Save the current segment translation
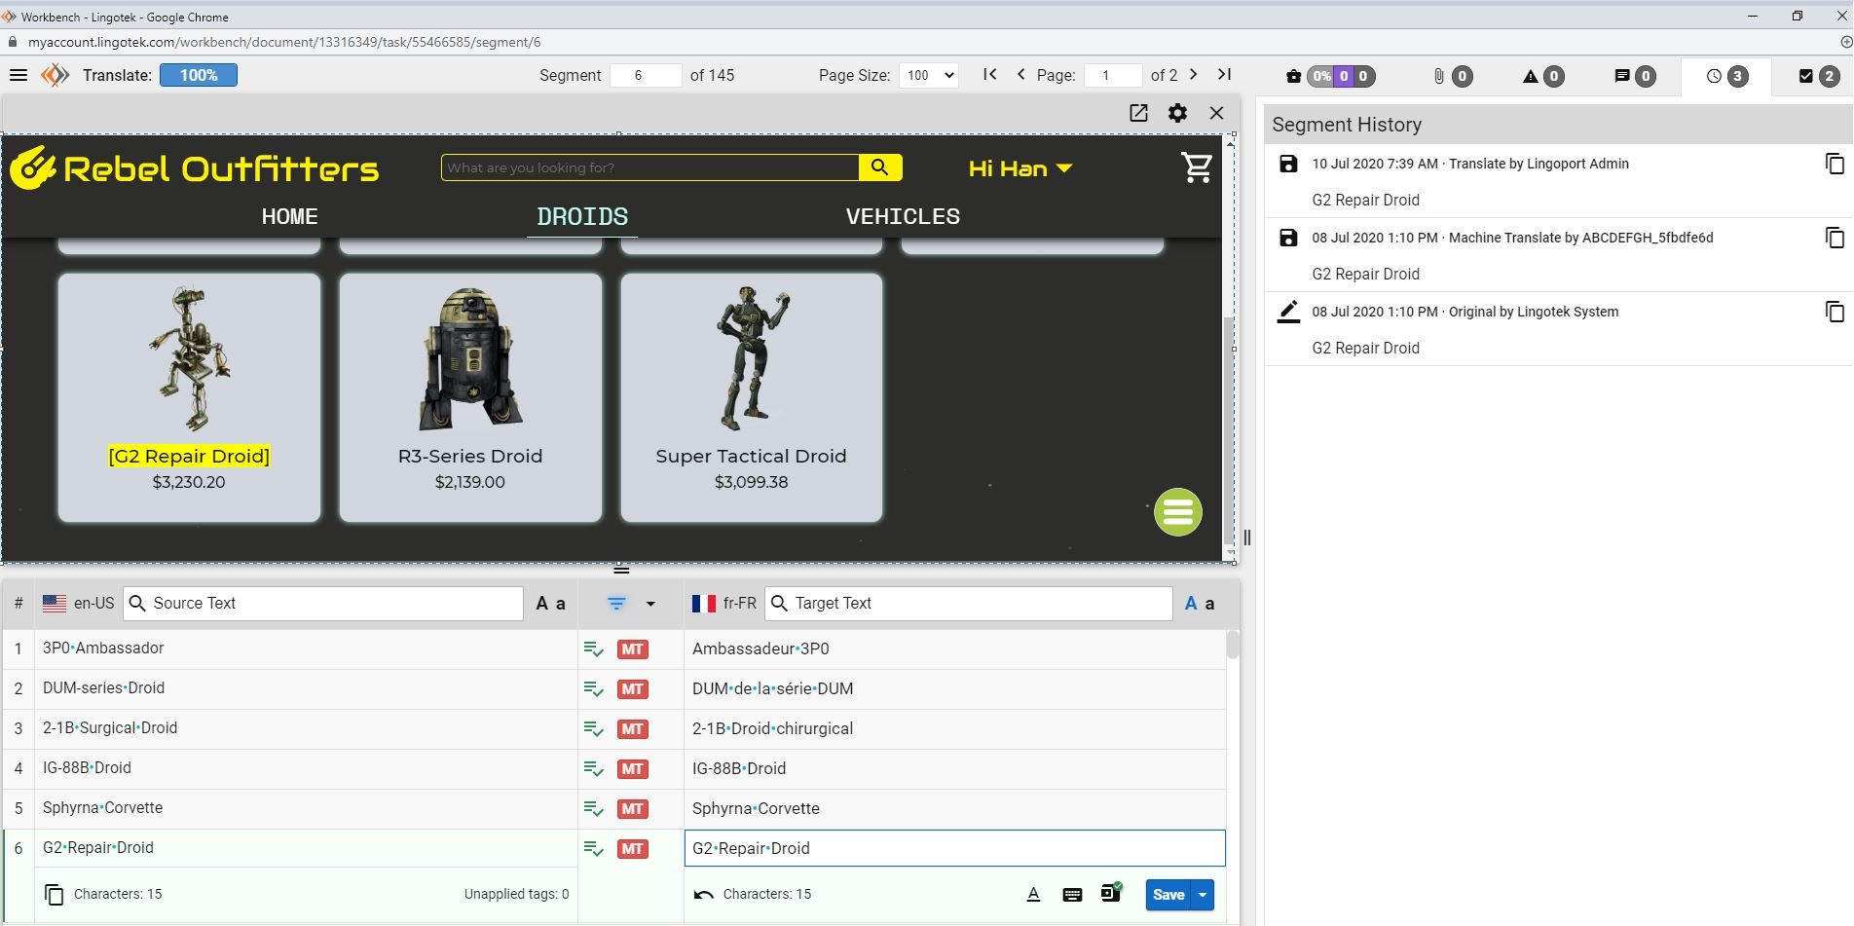The height and width of the screenshot is (926, 1854). pyautogui.click(x=1168, y=895)
